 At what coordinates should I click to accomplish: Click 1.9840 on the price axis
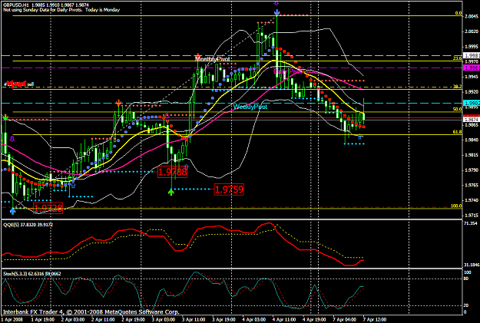pyautogui.click(x=472, y=140)
